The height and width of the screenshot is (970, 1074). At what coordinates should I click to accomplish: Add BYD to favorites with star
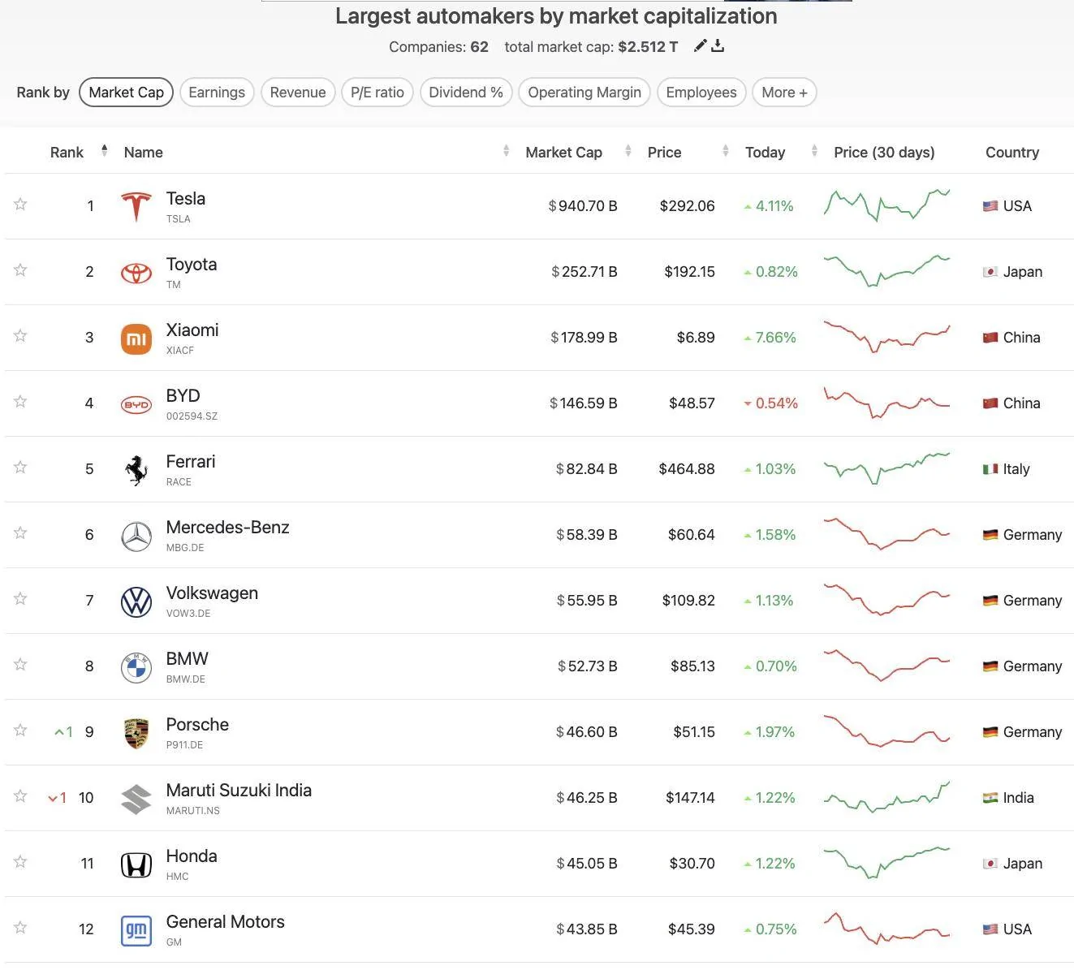(x=20, y=402)
